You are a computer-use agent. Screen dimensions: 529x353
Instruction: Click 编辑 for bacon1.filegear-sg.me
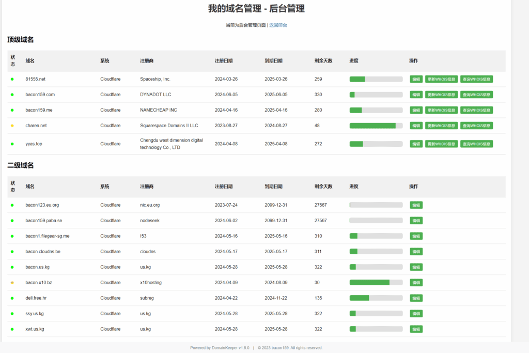pyautogui.click(x=416, y=236)
